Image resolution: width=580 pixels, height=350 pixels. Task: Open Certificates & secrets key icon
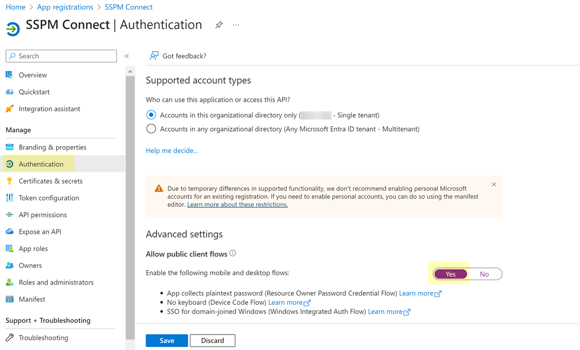(9, 181)
